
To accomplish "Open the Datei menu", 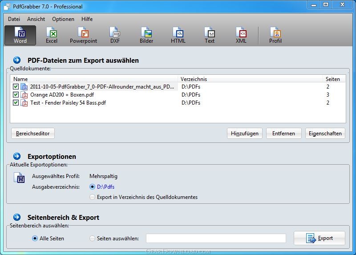I will click(x=14, y=19).
